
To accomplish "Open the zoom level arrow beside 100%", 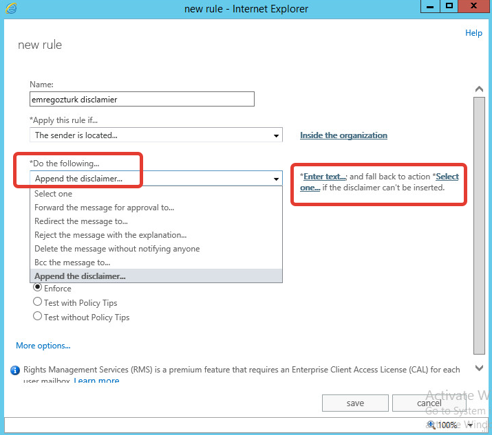I will [x=470, y=425].
